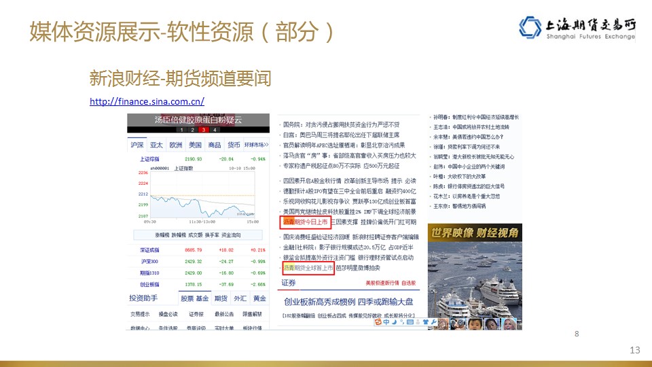Select the 外汇 tab in 投资助手
The image size is (652, 367).
pyautogui.click(x=240, y=298)
